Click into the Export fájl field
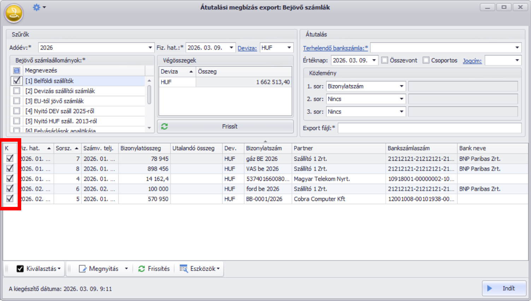 [429, 128]
